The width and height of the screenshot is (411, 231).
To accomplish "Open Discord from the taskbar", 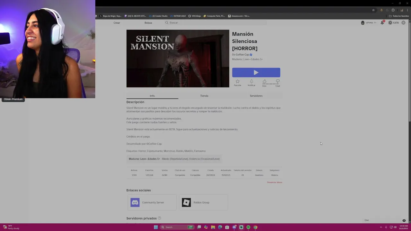I will (234, 227).
